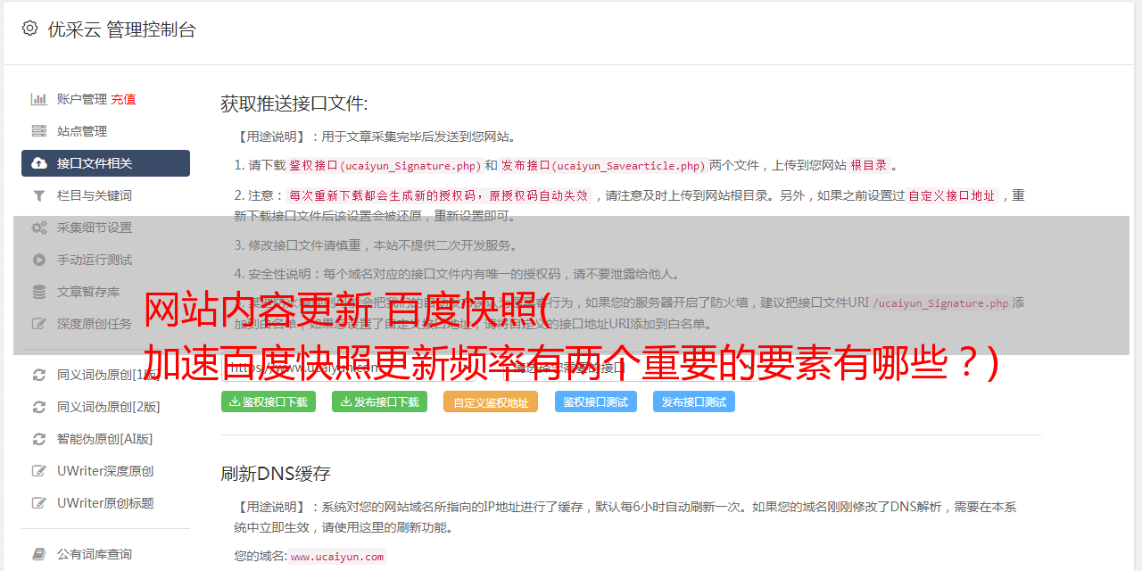
Task: Click the www.ucaiyun.com domain text
Action: point(337,557)
